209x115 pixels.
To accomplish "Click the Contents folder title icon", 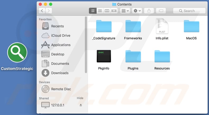I will (114, 4).
